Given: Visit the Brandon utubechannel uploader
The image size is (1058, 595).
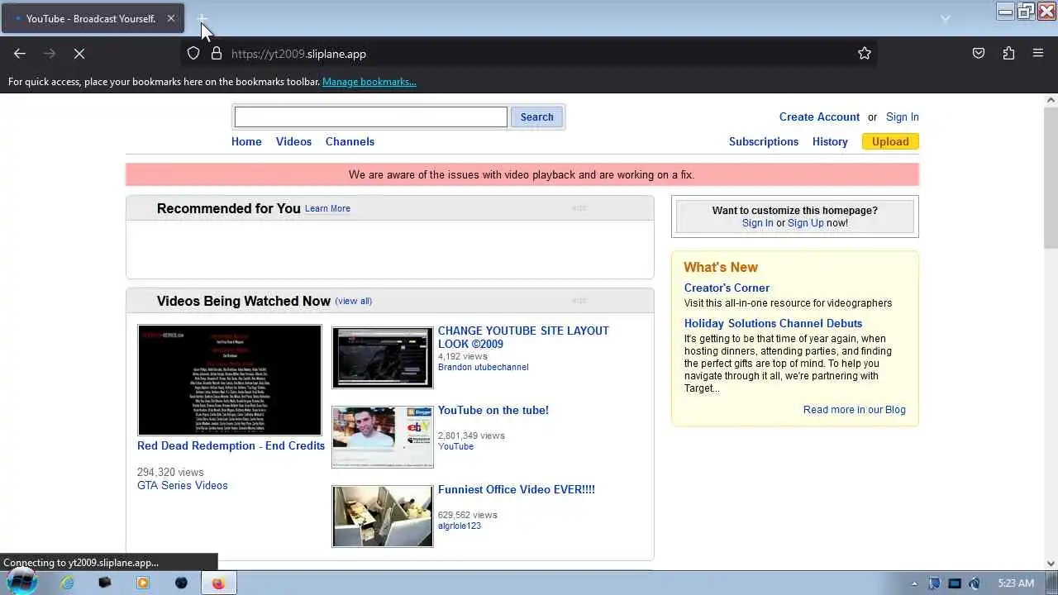Looking at the screenshot, I should (484, 367).
